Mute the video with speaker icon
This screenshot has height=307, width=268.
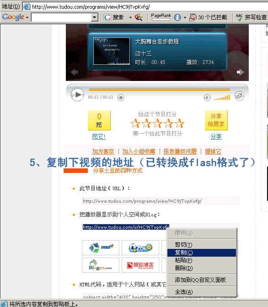coord(207,97)
